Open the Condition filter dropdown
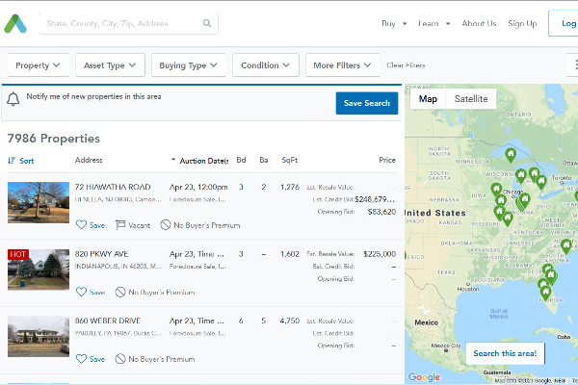 266,65
